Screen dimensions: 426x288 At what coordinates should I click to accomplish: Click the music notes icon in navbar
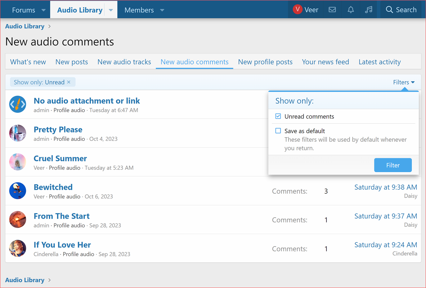pyautogui.click(x=368, y=10)
